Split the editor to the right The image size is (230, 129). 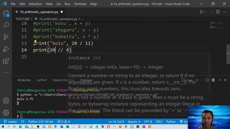(218, 12)
